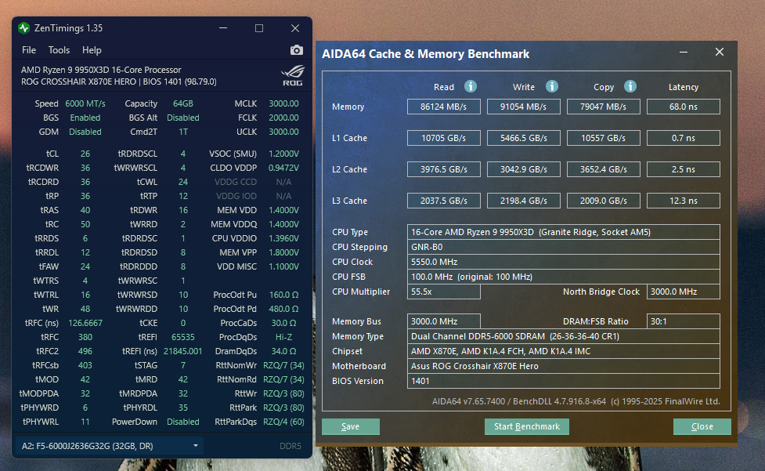Image resolution: width=765 pixels, height=471 pixels.
Task: Click the tRFC2 value 496
Action: (85, 351)
